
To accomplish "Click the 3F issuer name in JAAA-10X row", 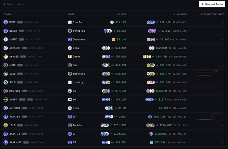I will 74,142.
